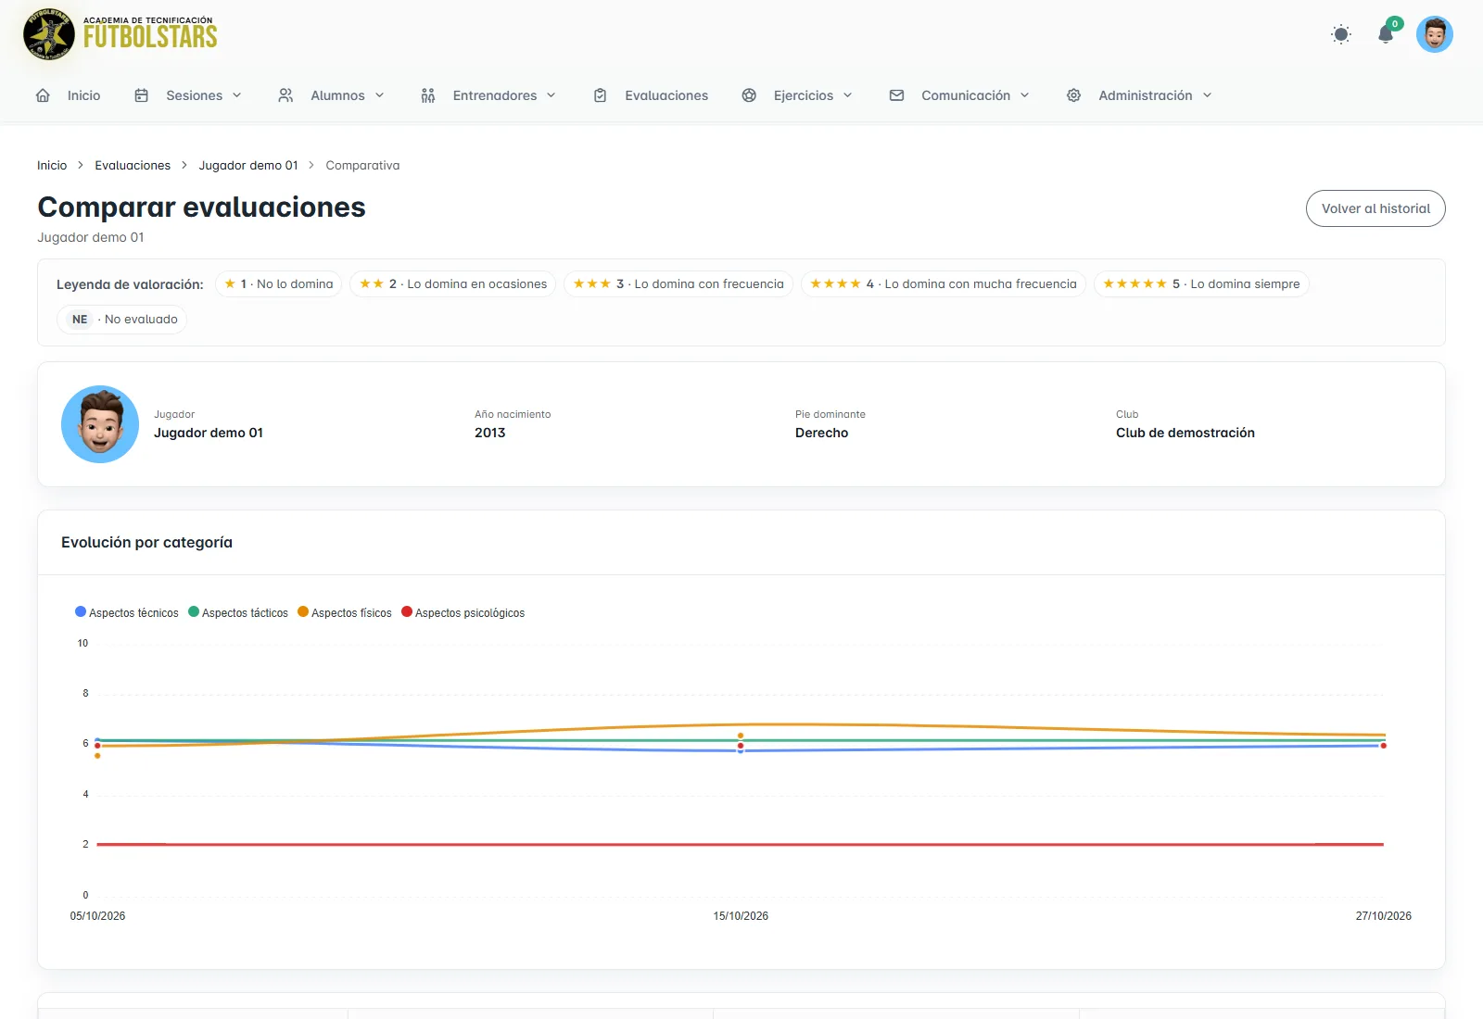Toggle Aspectos psicológicos series in chart legend
Screen dimensions: 1483x1019
(463, 612)
